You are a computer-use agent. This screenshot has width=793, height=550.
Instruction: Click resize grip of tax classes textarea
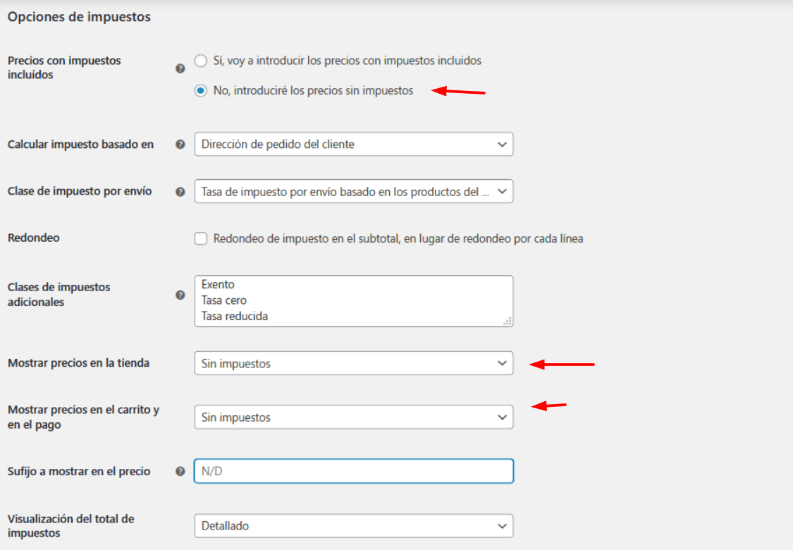click(x=508, y=321)
